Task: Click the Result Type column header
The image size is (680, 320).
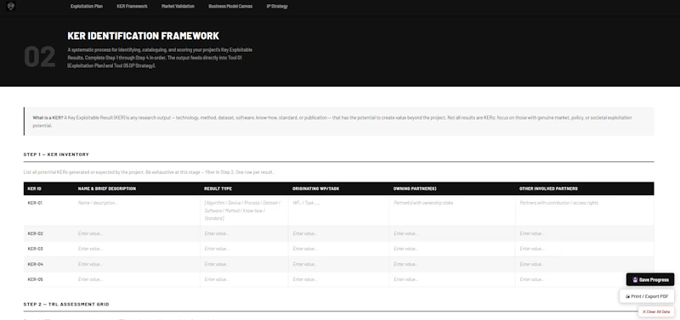Action: point(218,188)
